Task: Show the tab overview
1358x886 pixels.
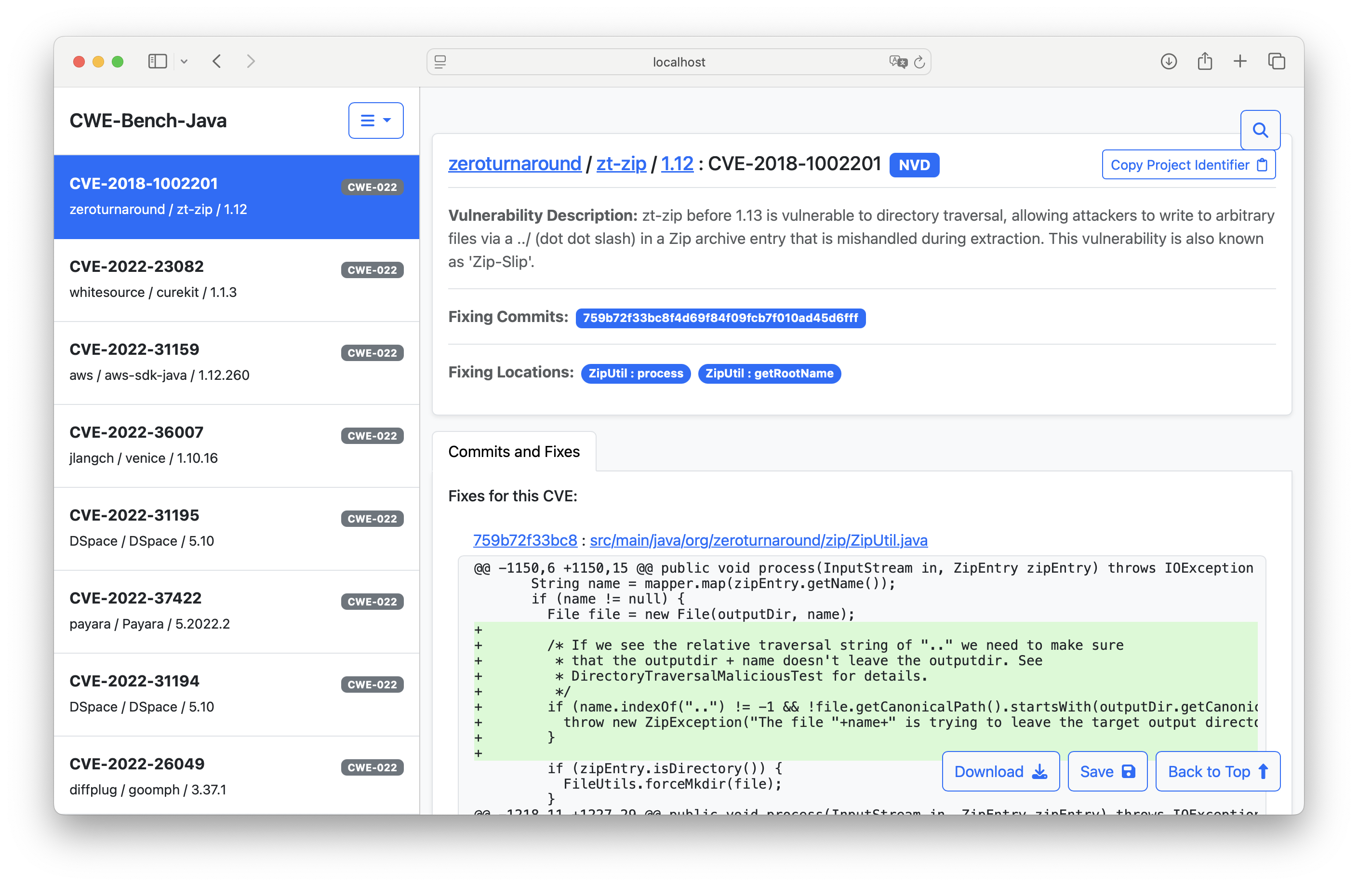Action: point(1277,61)
